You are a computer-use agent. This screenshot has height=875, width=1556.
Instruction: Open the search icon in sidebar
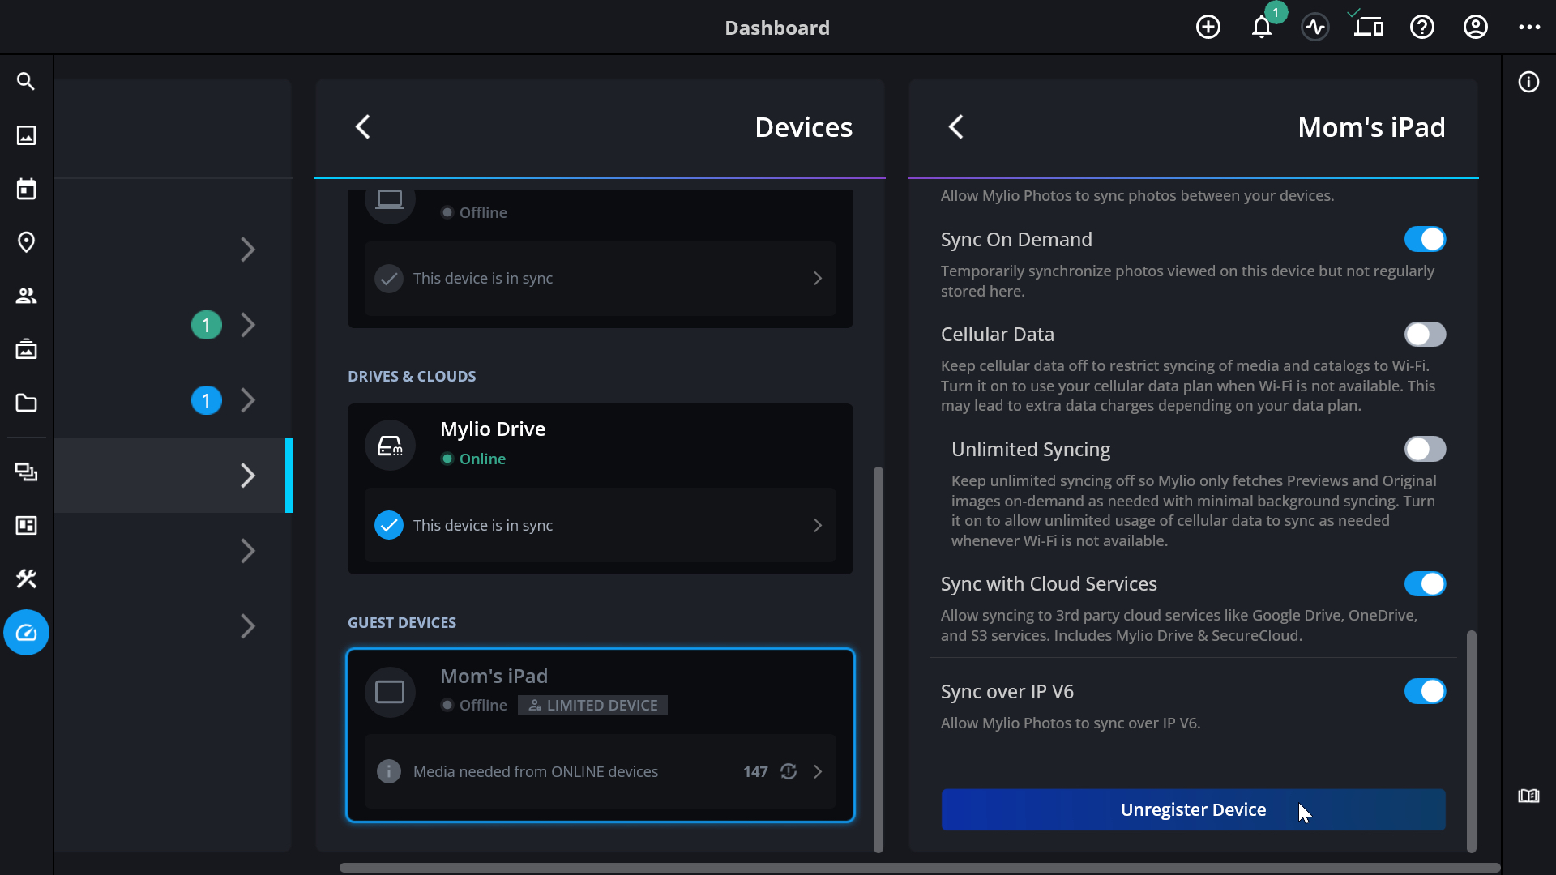pyautogui.click(x=26, y=81)
